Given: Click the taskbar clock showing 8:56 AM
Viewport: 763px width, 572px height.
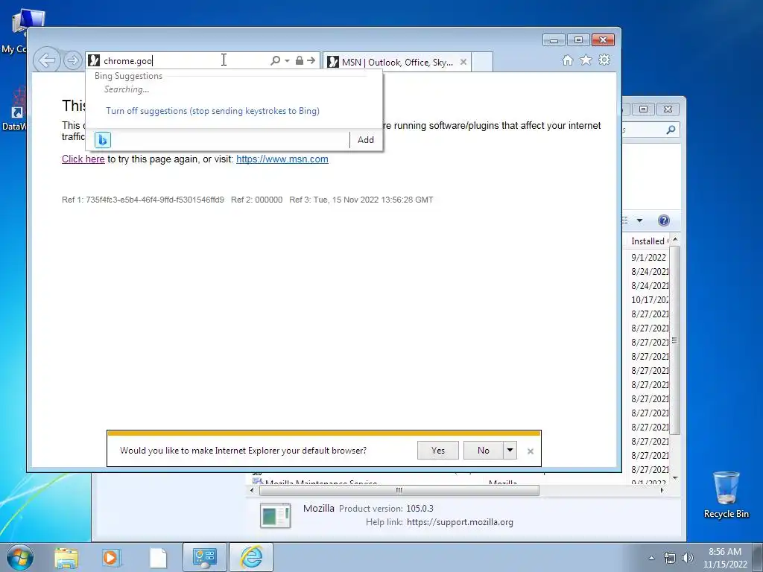Looking at the screenshot, I should tap(725, 557).
